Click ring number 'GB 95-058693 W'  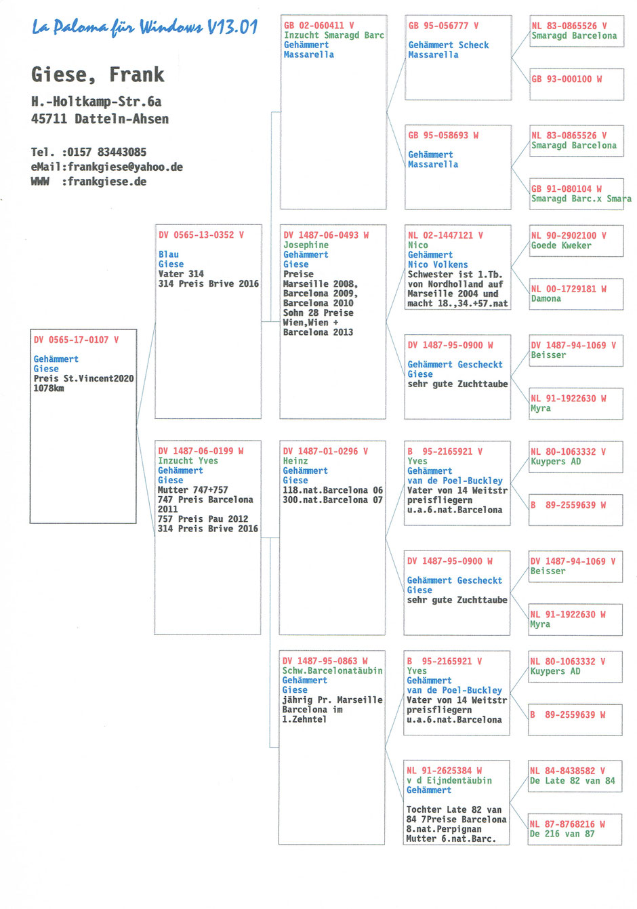click(443, 135)
